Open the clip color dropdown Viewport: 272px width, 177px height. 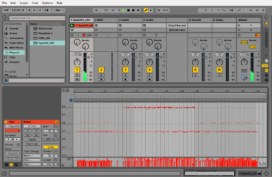[x=13, y=131]
